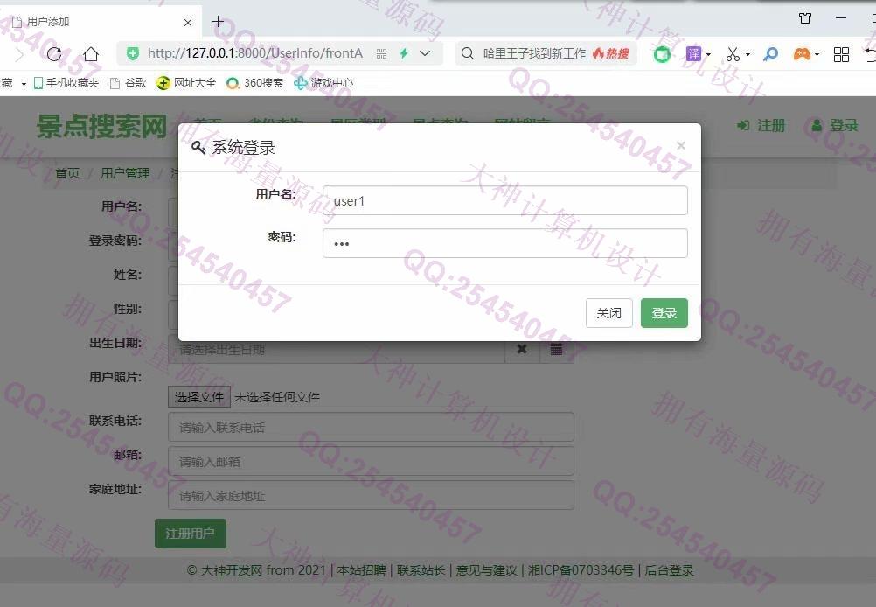876x607 pixels.
Task: Open the four-squares grid toolbar icon
Action: [841, 54]
